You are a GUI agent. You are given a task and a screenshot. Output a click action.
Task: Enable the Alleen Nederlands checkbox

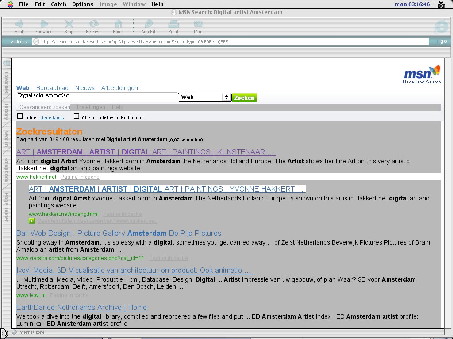[19, 116]
